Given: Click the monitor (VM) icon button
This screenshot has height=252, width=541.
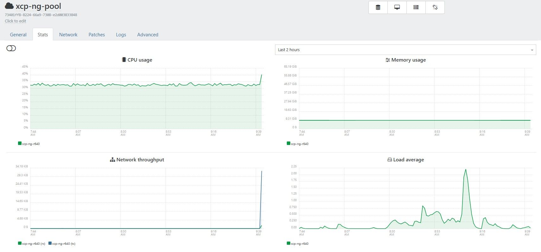Looking at the screenshot, I should (x=397, y=7).
